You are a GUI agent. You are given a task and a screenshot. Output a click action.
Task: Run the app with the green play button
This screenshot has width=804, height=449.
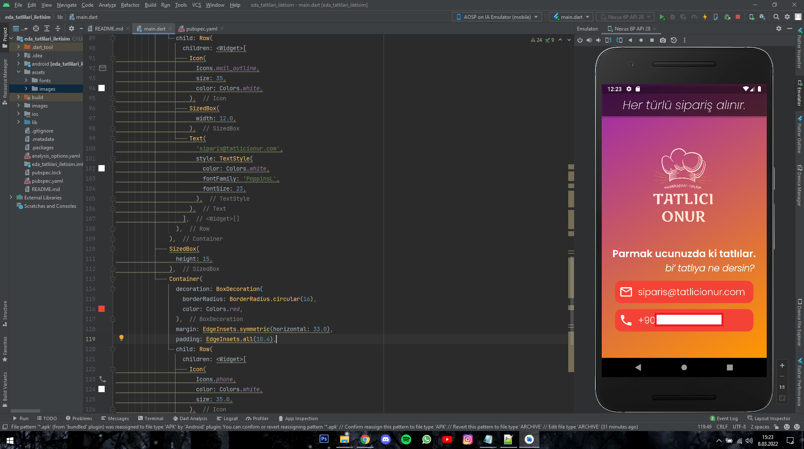point(662,17)
